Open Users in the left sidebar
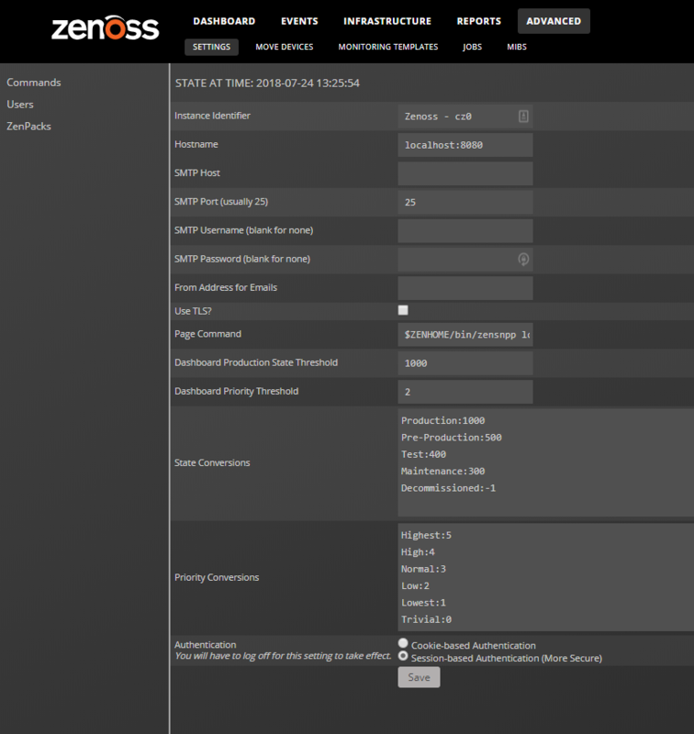The width and height of the screenshot is (694, 734). (20, 105)
